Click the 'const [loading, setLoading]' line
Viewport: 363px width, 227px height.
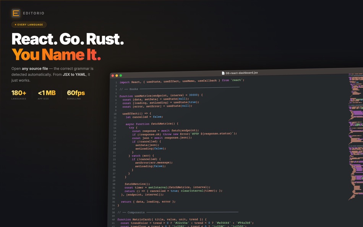pyautogui.click(x=160, y=103)
